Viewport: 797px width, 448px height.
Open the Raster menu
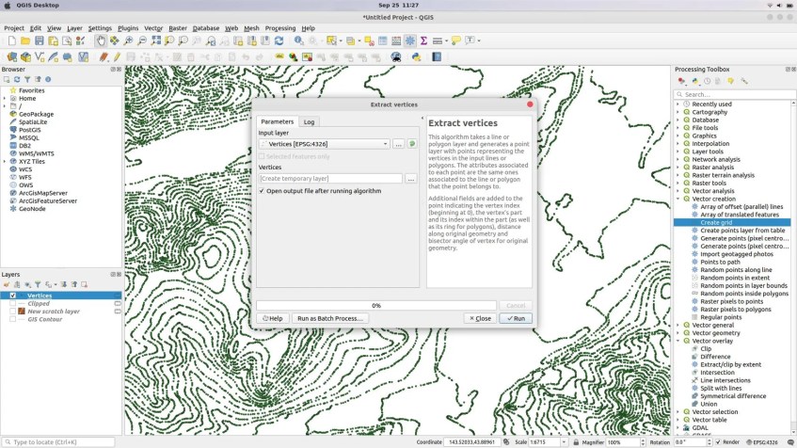178,28
